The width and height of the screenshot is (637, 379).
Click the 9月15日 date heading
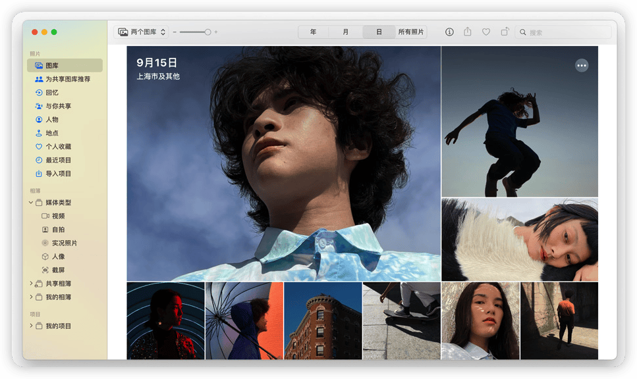tap(156, 63)
